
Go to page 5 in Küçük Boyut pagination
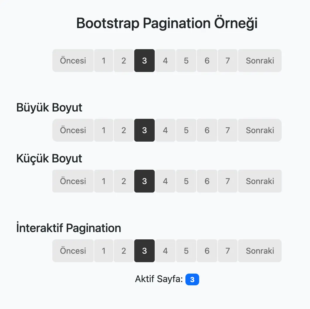tap(186, 181)
